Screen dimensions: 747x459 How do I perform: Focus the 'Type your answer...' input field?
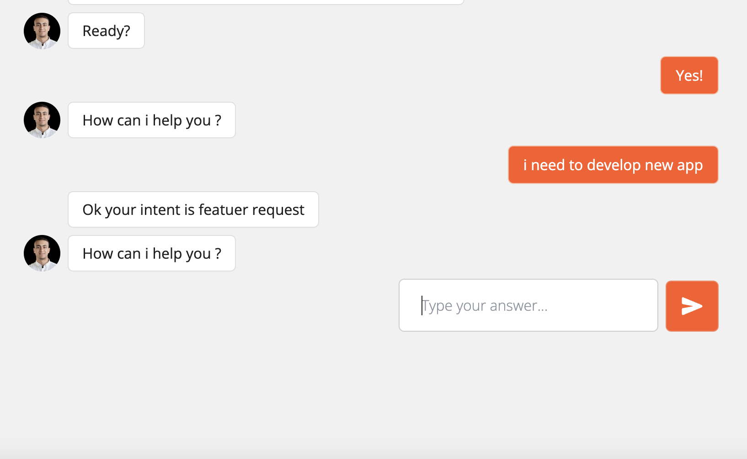[x=528, y=305]
